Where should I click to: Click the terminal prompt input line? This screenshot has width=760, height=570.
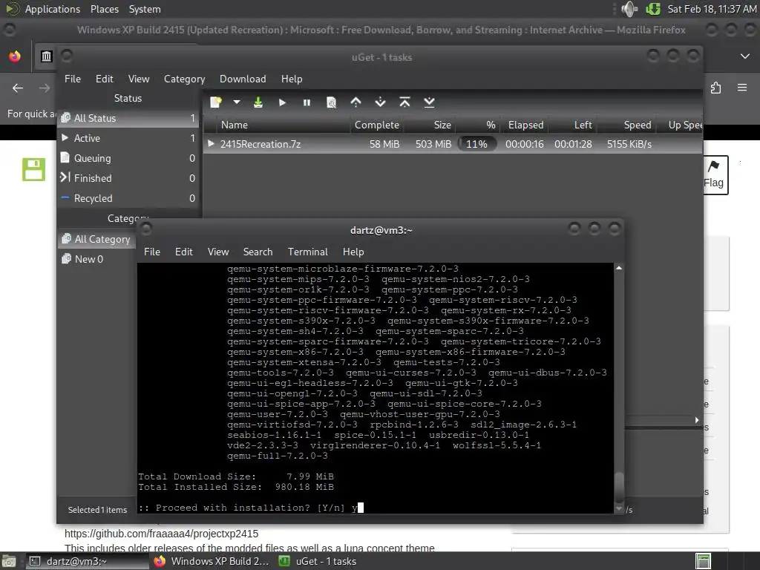point(376,508)
